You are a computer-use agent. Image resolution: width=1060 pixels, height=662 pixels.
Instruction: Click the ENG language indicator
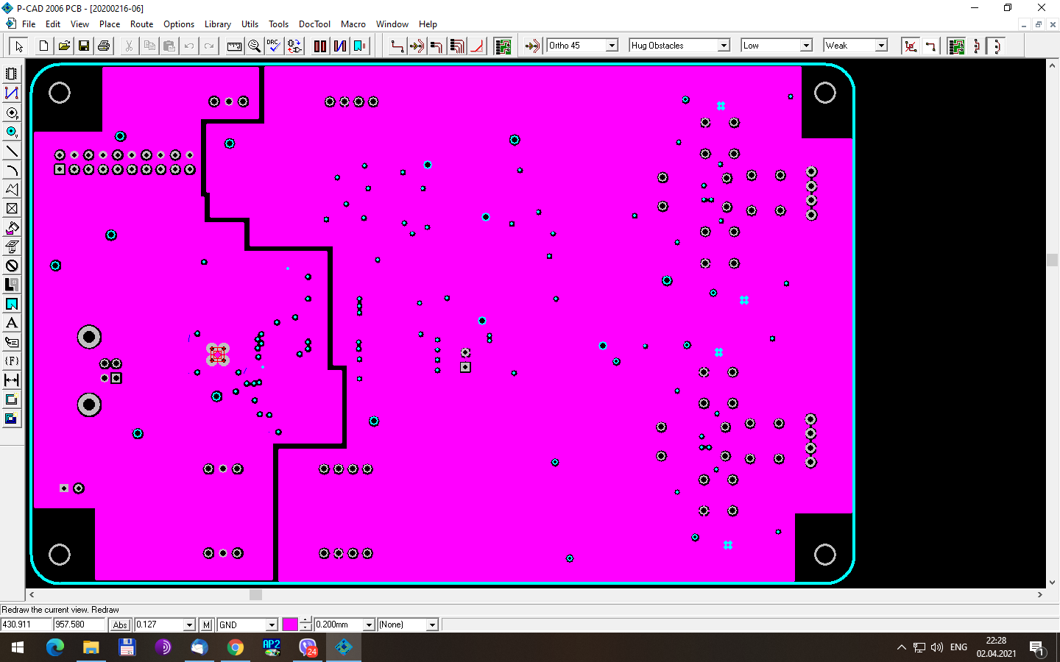pos(958,647)
